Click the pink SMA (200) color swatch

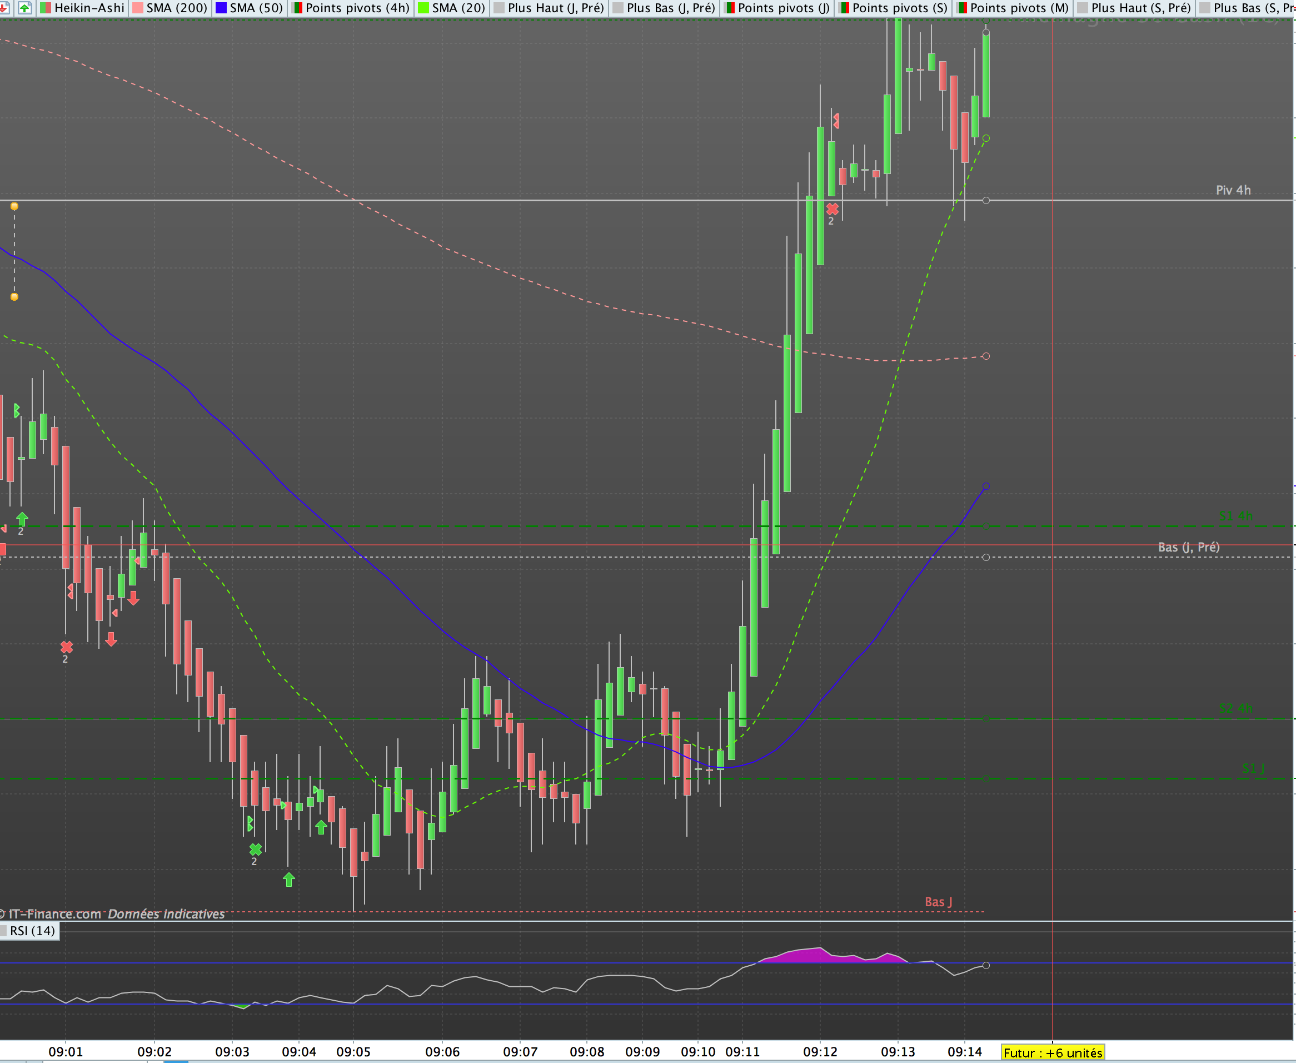coord(138,8)
